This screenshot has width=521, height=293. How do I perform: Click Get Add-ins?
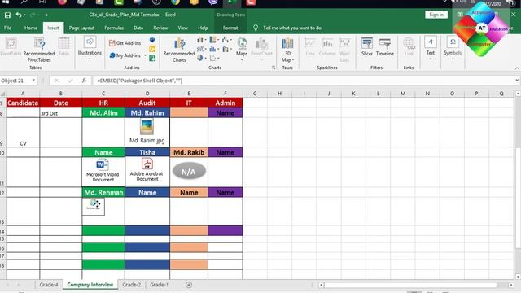point(125,43)
